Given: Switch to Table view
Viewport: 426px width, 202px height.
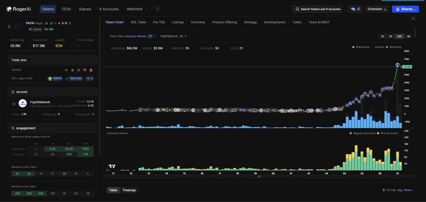Looking at the screenshot, I should coord(113,190).
